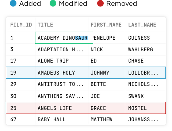This screenshot has height=131, width=172.
Task: Click the red Removed legend dot
Action: tap(100, 3)
